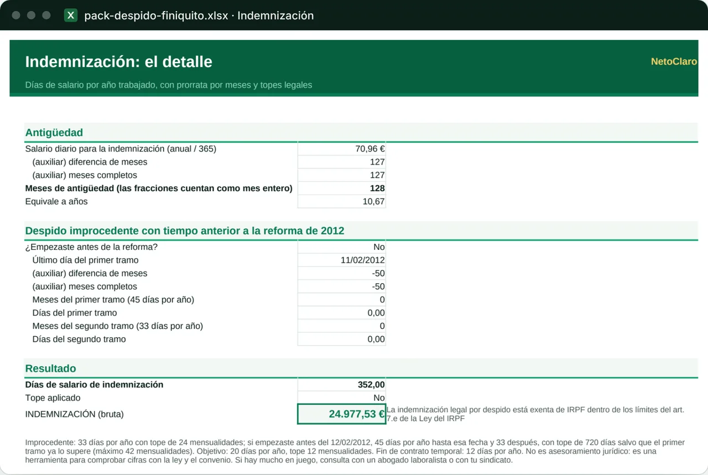Select the "Salario diario para la indemnización" label
Screen dimensions: 708x475
(x=121, y=149)
